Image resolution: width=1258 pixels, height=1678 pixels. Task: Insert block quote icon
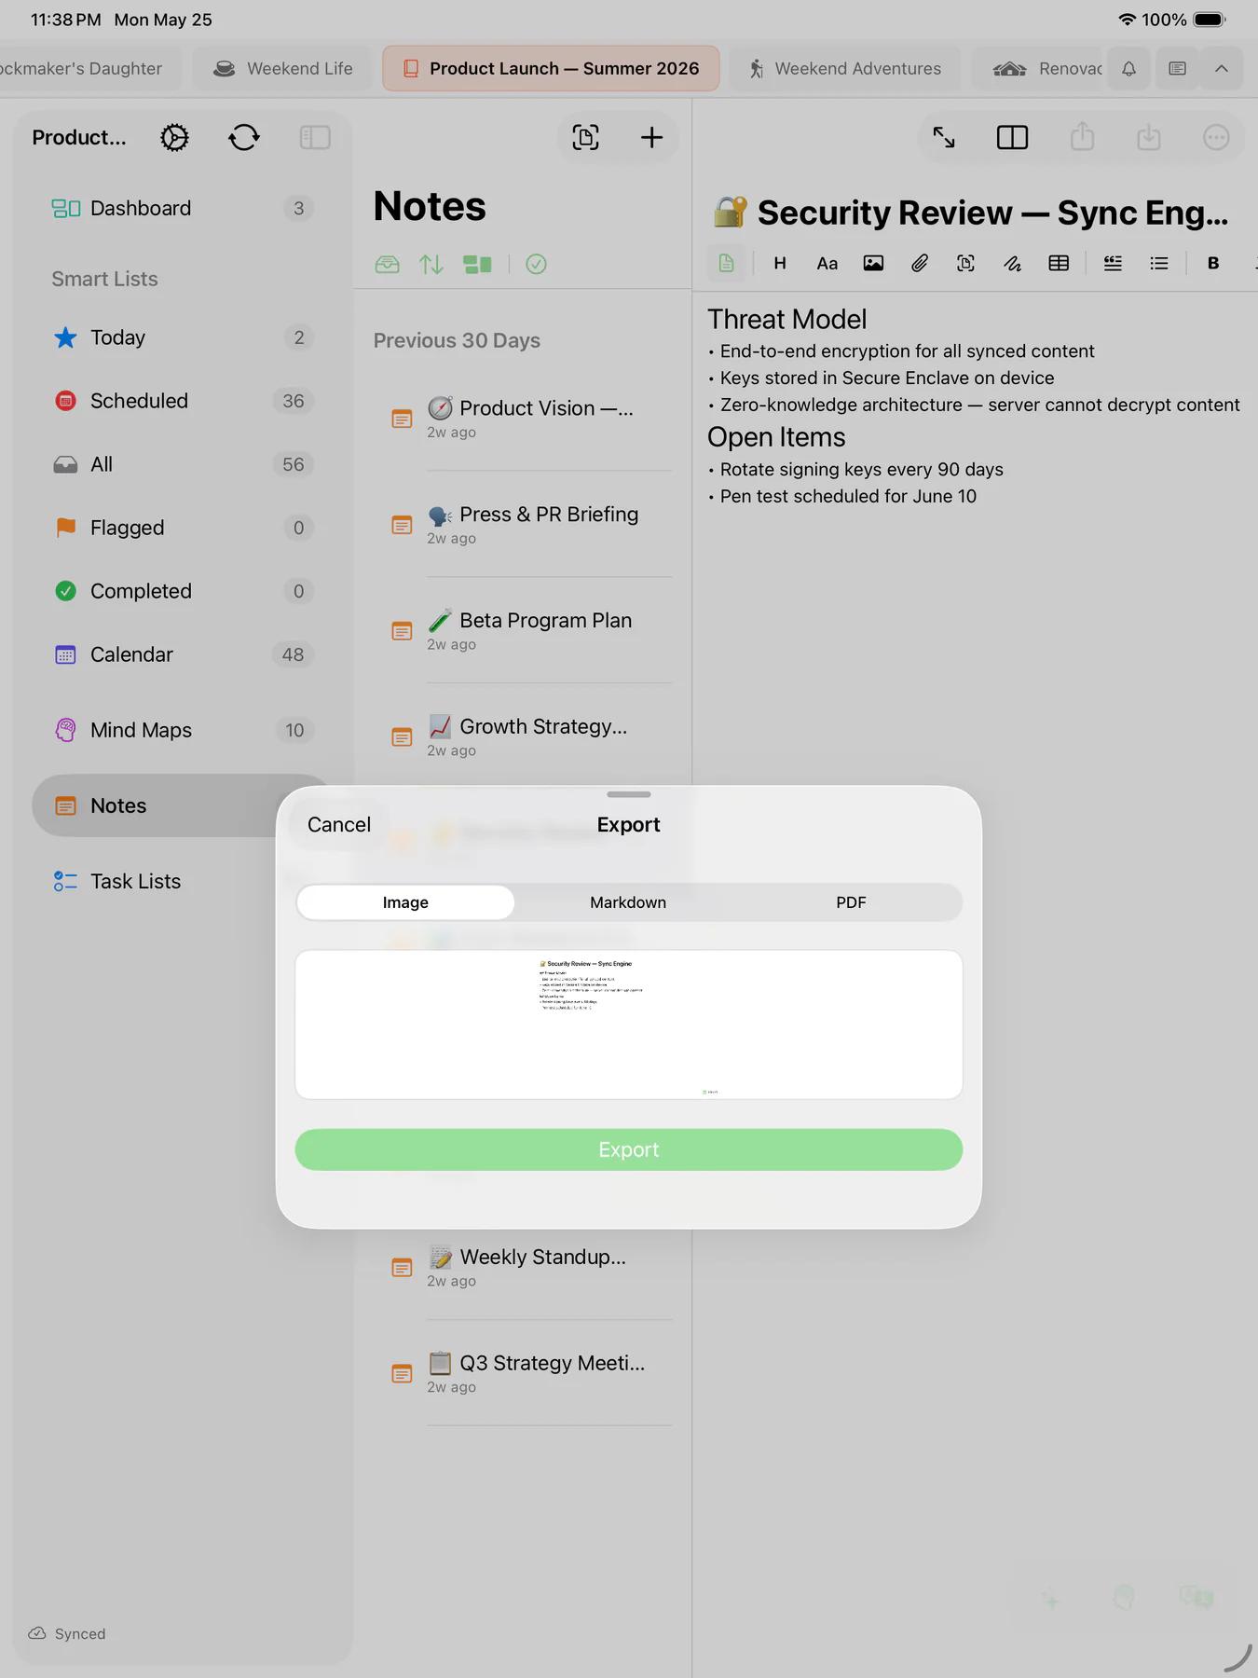point(1113,264)
